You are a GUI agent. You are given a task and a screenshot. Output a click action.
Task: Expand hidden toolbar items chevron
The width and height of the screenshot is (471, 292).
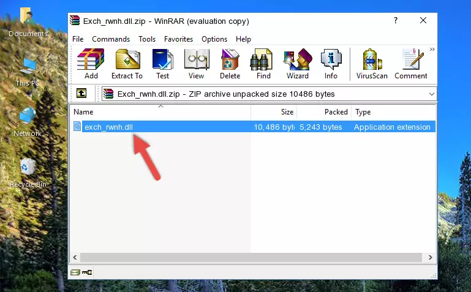[x=432, y=50]
